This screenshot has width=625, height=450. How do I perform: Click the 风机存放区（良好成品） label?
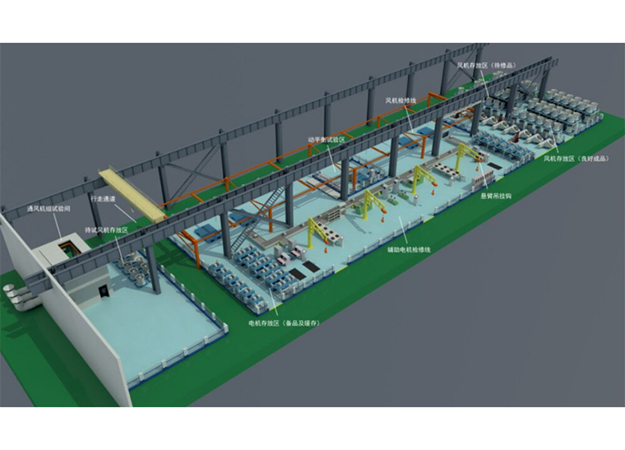tap(575, 157)
